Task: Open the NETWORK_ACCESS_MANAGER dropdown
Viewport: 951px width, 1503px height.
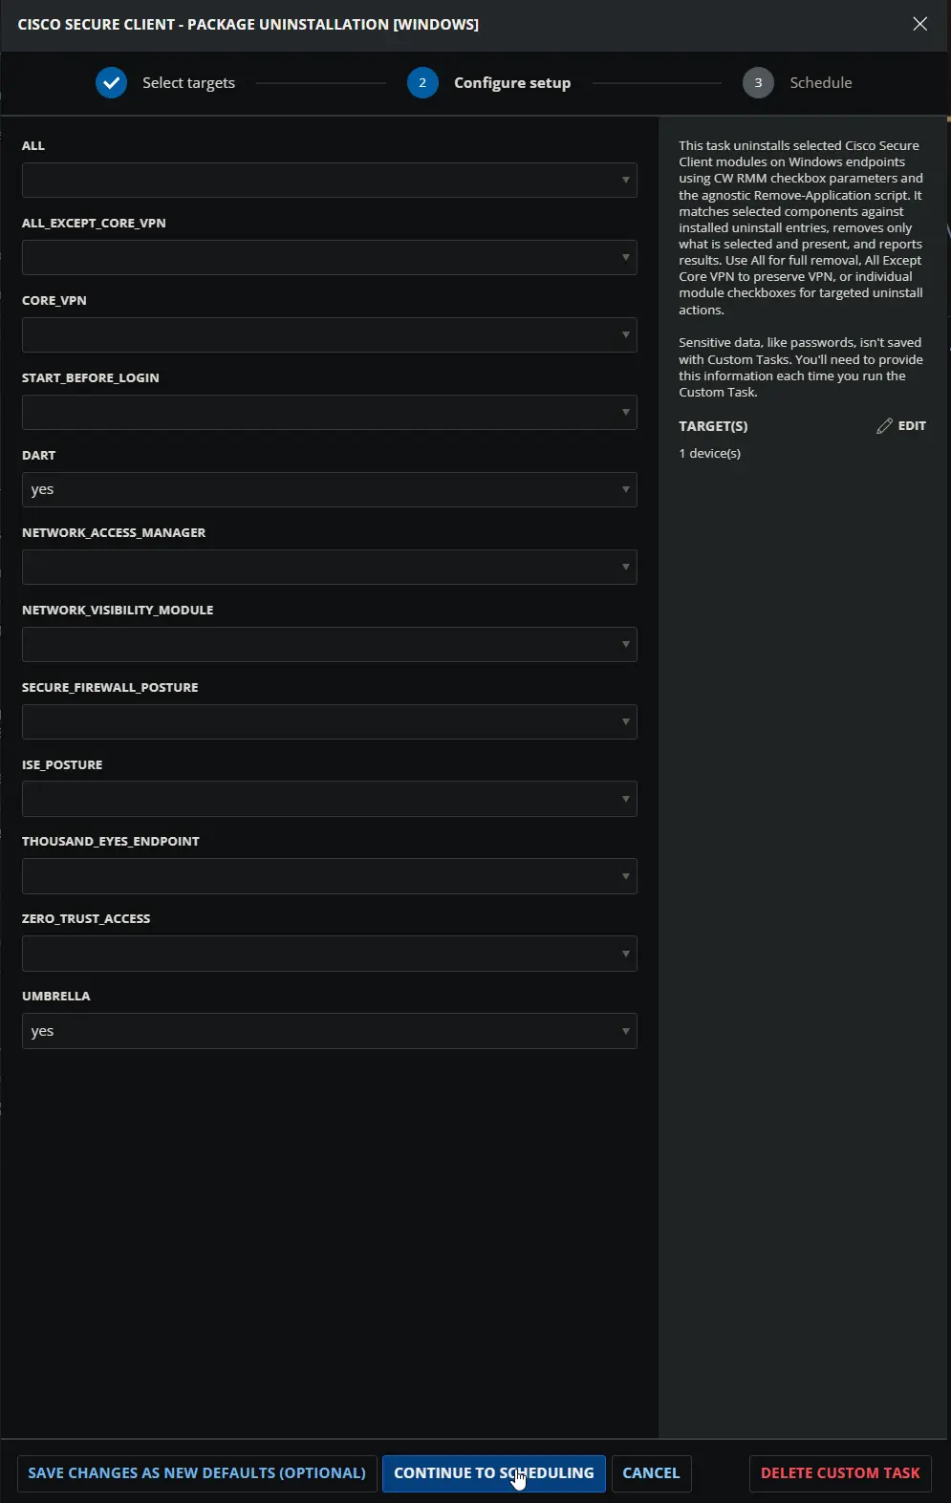Action: [329, 567]
